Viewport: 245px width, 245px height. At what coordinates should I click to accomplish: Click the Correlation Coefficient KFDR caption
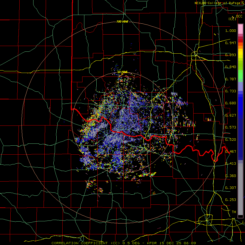click(x=124, y=243)
